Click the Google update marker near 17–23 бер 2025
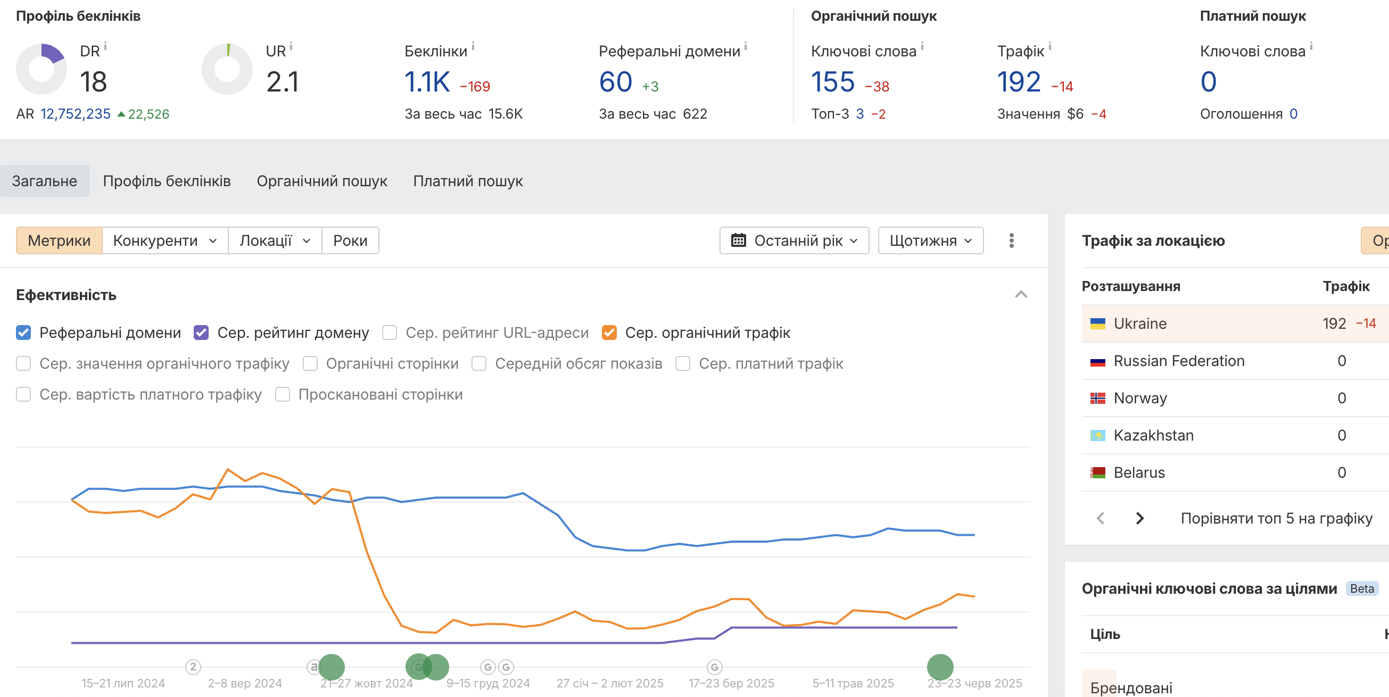 (714, 667)
